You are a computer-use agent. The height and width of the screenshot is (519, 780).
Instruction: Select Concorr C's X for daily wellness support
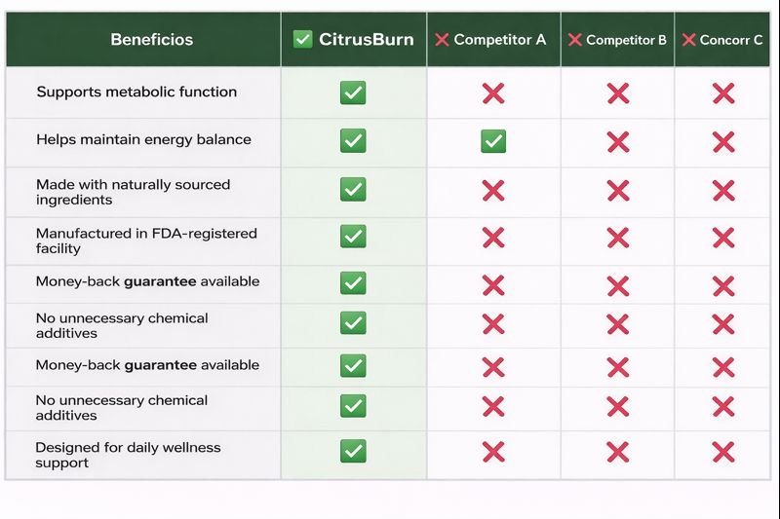tap(722, 451)
